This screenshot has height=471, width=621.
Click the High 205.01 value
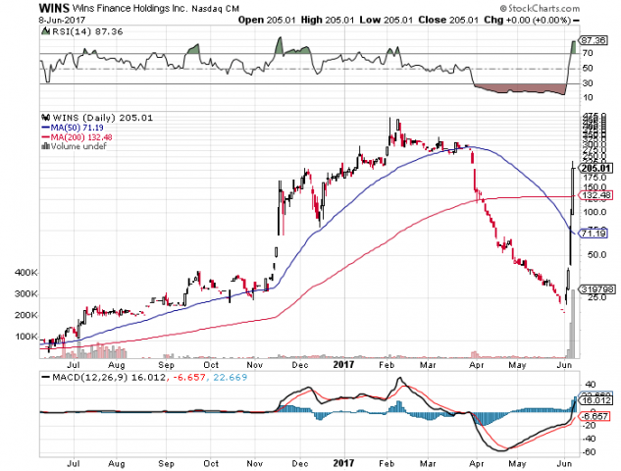[328, 20]
